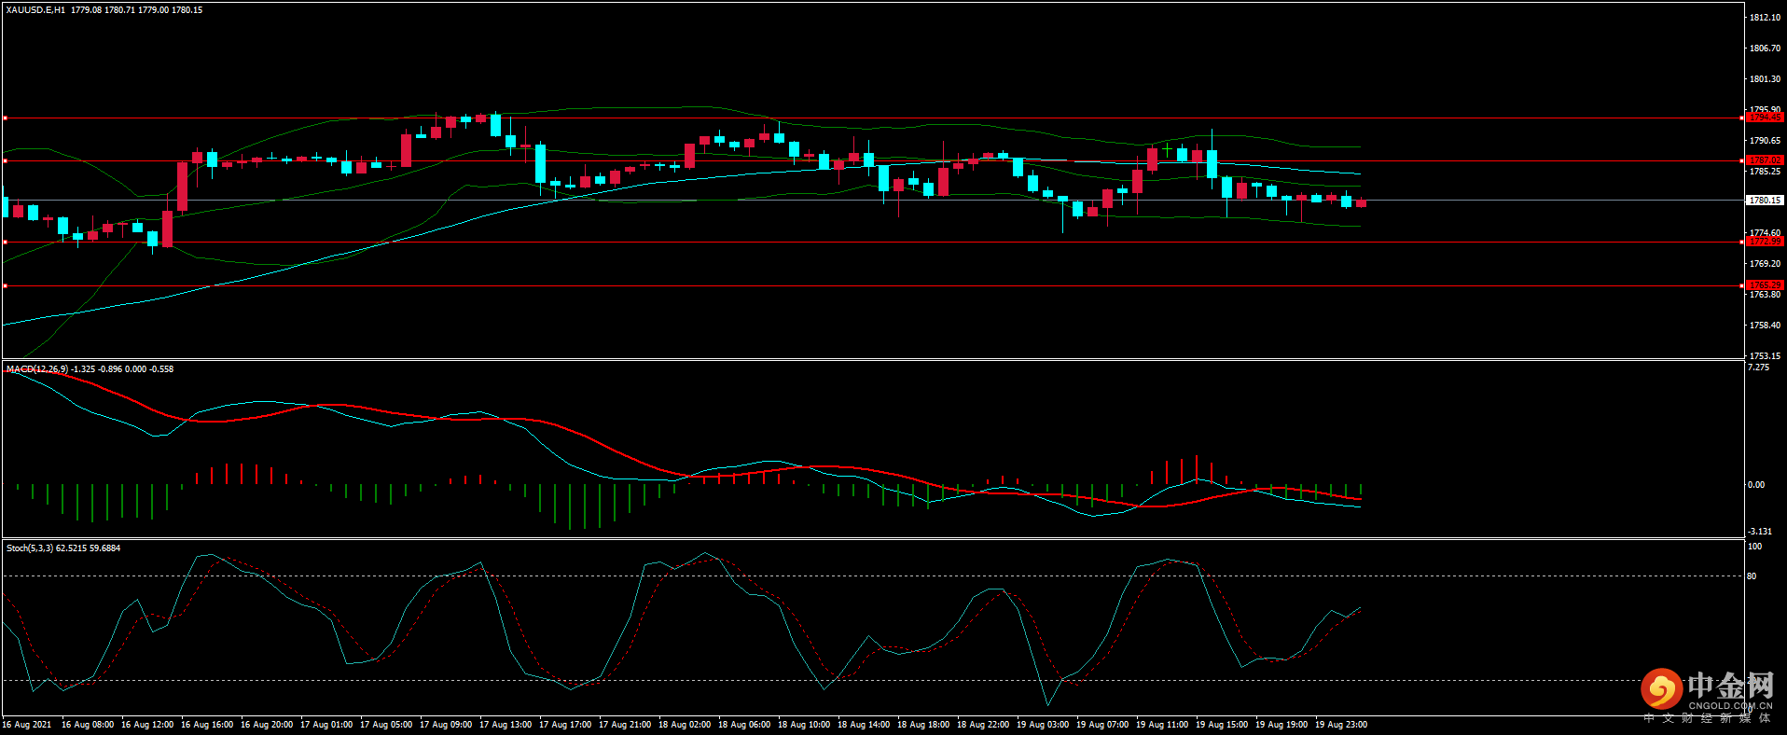
Task: Click the 19 Aug 07:00 time label
Action: [x=1102, y=725]
